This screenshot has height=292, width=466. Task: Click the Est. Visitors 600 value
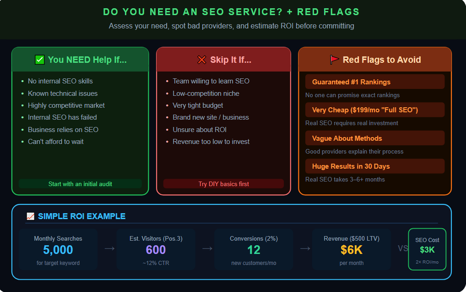pos(156,250)
